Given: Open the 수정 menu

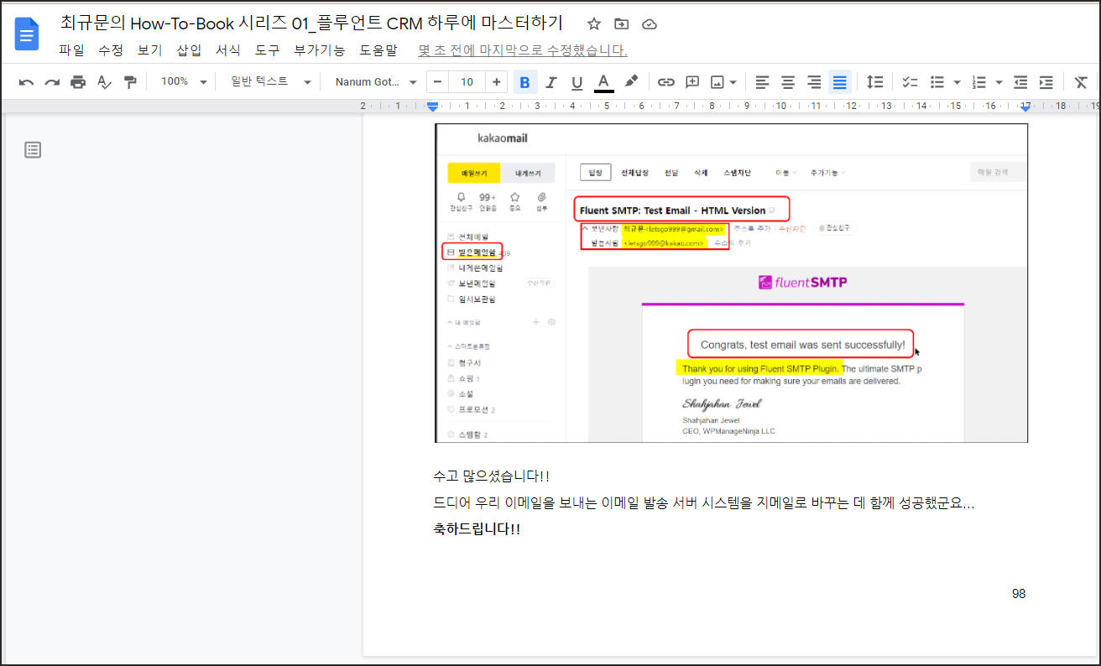Looking at the screenshot, I should coord(111,50).
